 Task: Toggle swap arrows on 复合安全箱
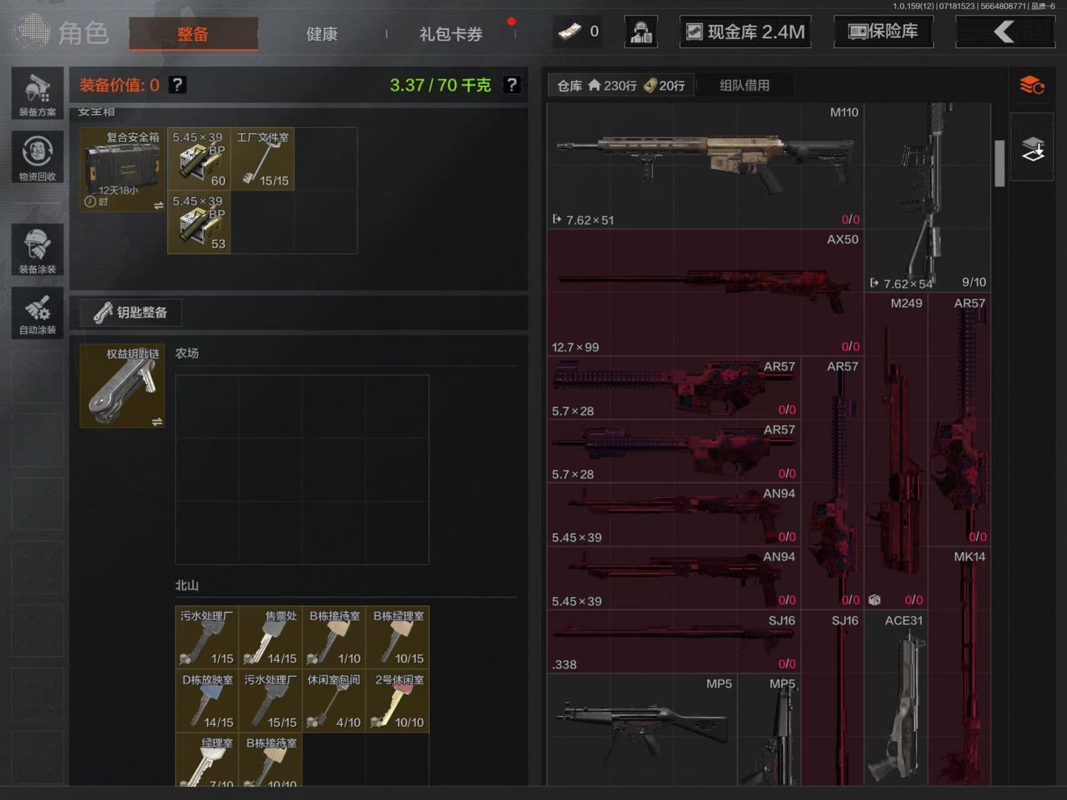(x=158, y=206)
